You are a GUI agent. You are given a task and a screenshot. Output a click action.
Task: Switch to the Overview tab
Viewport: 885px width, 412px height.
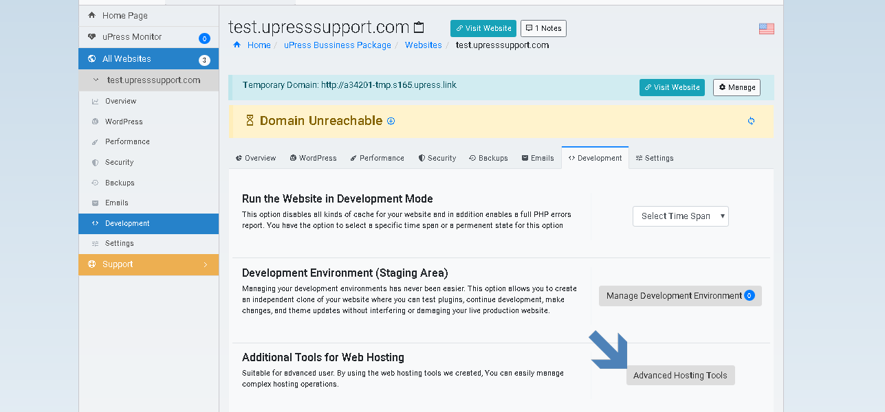(255, 158)
